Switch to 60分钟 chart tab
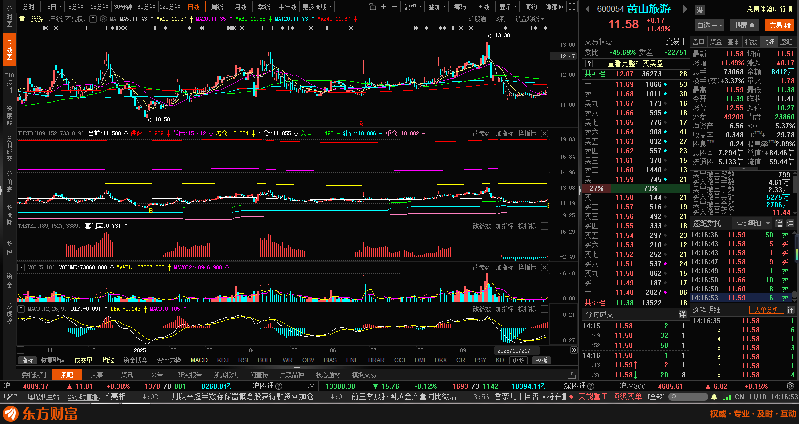 point(146,7)
